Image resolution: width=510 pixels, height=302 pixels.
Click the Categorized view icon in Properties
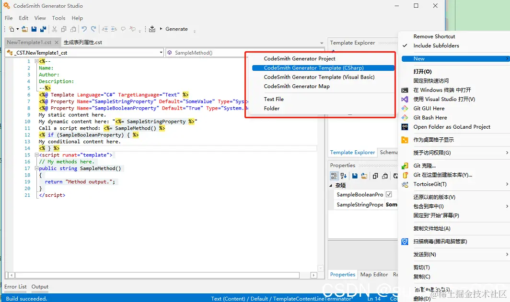(x=334, y=176)
